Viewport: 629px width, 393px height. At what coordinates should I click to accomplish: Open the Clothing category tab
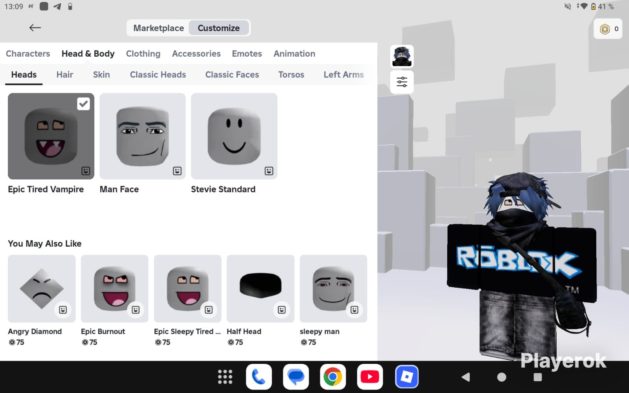click(143, 54)
